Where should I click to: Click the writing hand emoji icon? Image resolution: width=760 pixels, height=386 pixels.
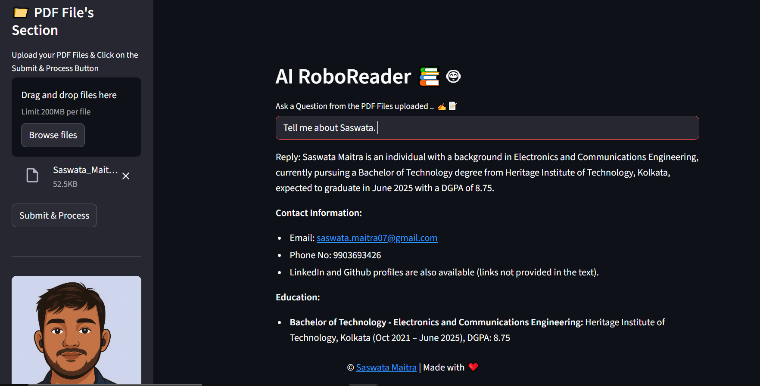(x=442, y=106)
